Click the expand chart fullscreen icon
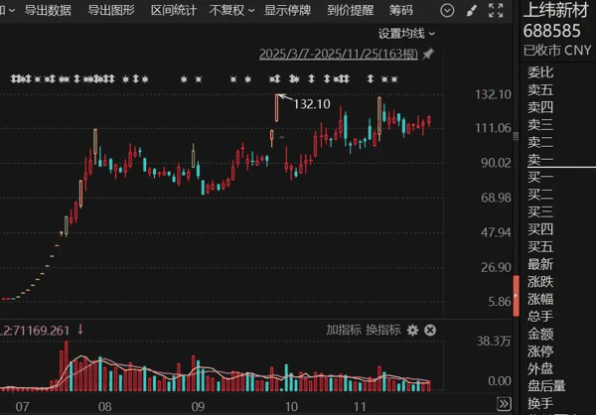Screen dimensions: 596x415 click(x=498, y=11)
